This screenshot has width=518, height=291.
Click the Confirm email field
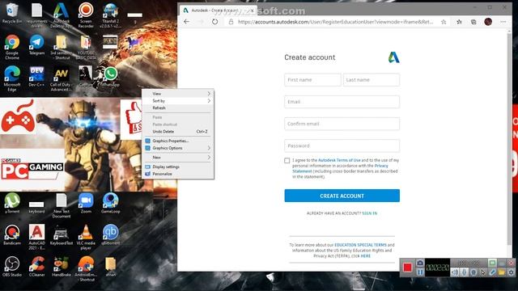pyautogui.click(x=342, y=124)
